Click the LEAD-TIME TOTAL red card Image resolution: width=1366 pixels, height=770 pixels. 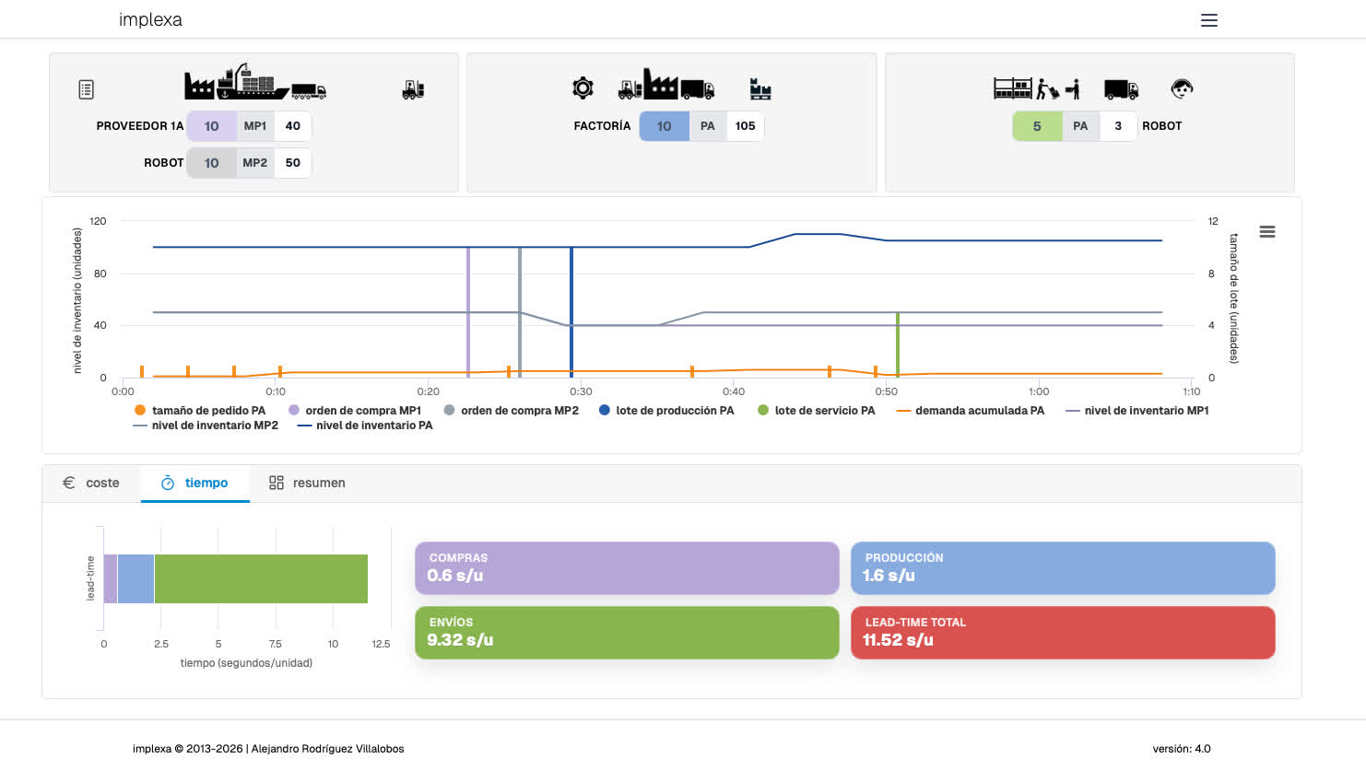point(1062,632)
